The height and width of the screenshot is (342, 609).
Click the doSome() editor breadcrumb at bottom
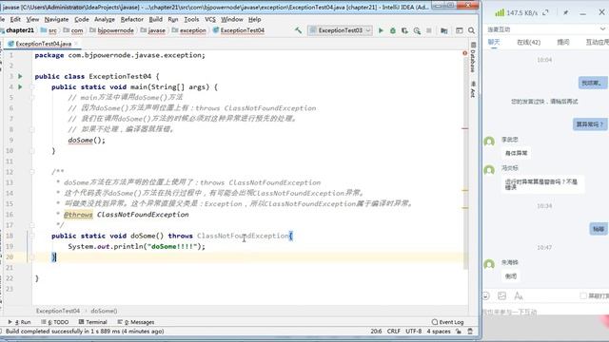(x=104, y=311)
